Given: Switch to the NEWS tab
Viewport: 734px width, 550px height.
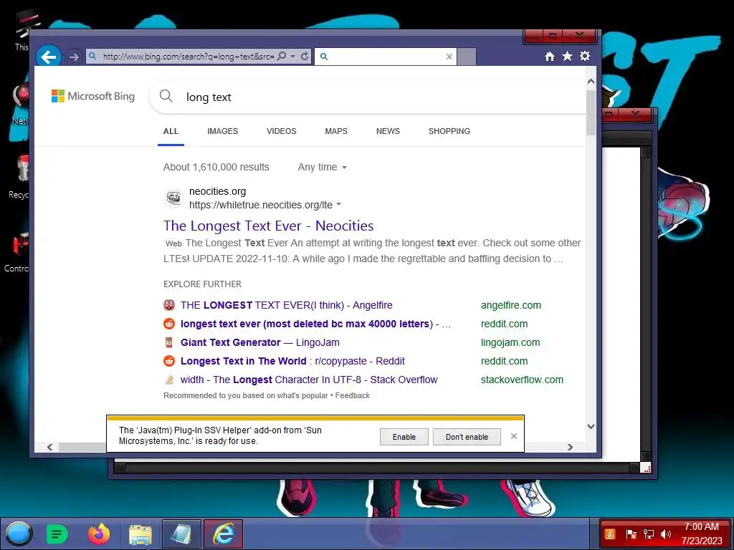Looking at the screenshot, I should tap(388, 131).
